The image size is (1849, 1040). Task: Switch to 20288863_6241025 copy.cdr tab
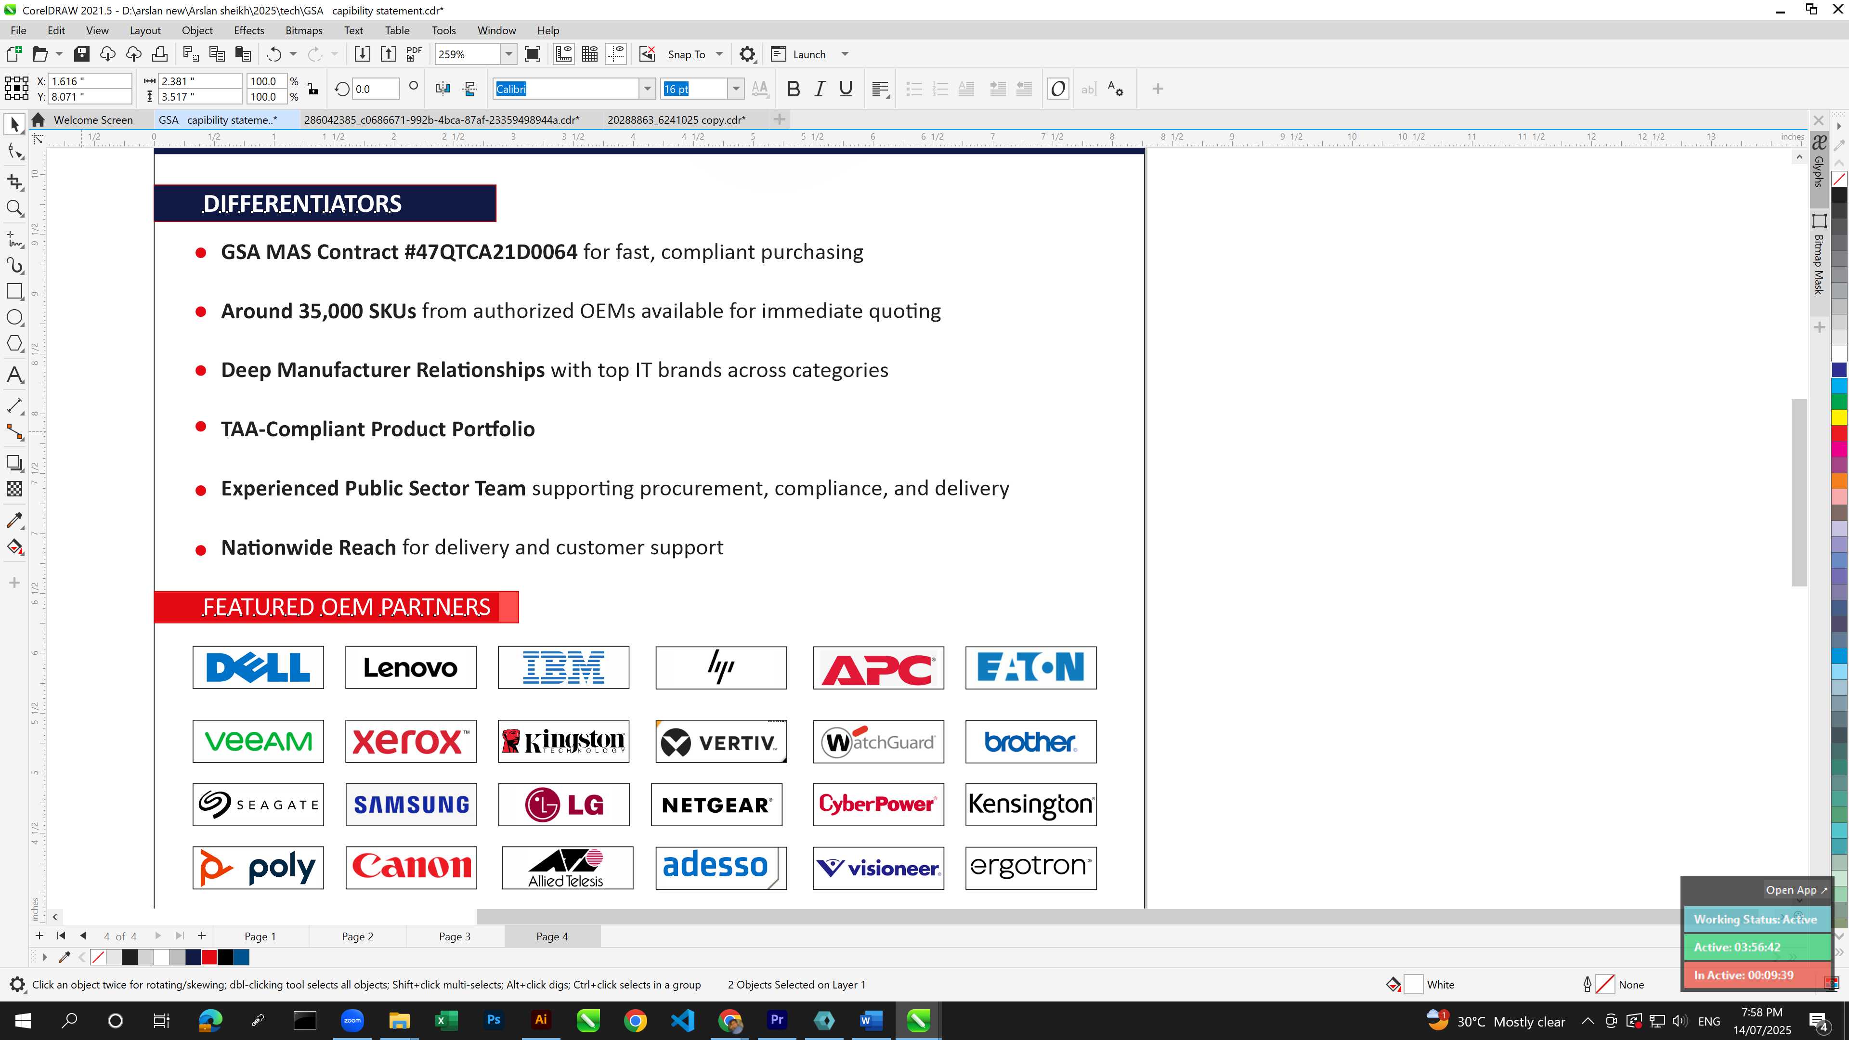tap(676, 120)
